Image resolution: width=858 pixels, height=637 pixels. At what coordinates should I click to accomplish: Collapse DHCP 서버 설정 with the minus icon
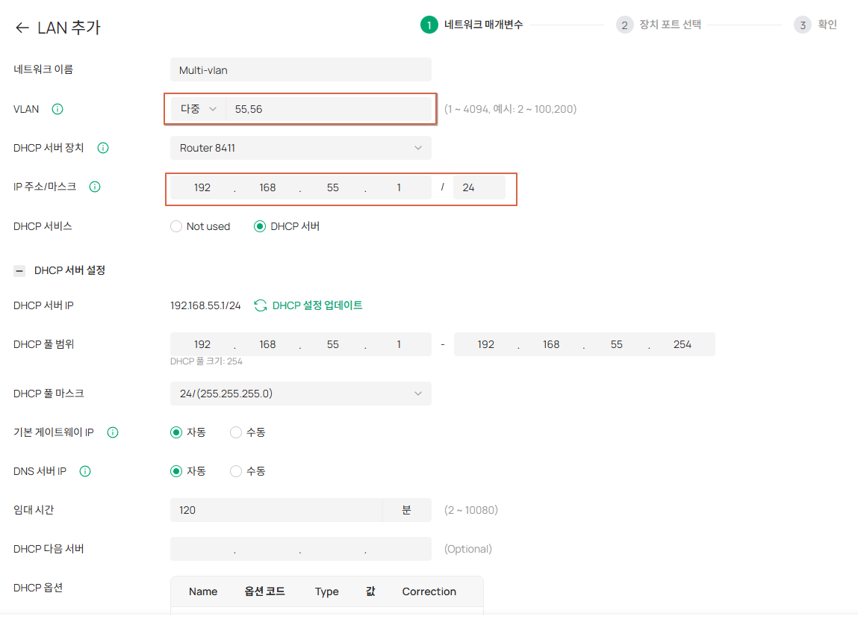click(x=19, y=271)
